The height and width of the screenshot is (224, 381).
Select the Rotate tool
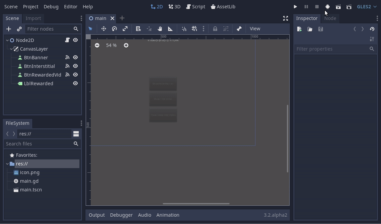tap(114, 29)
